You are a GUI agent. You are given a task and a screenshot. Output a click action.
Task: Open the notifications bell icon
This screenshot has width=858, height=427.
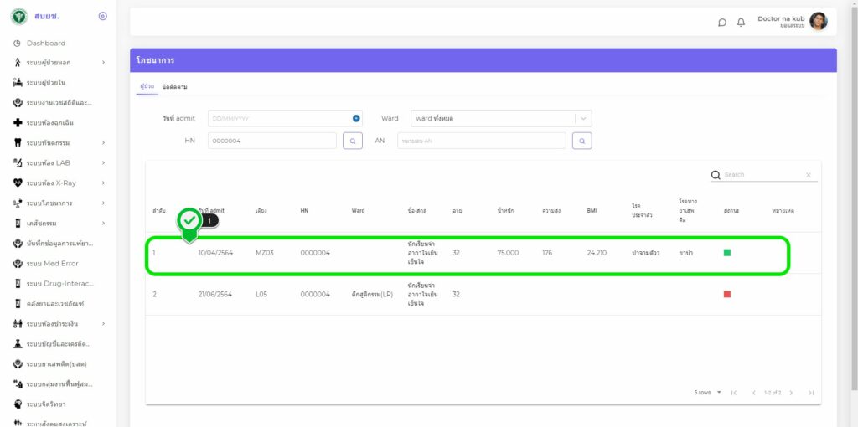click(x=741, y=23)
